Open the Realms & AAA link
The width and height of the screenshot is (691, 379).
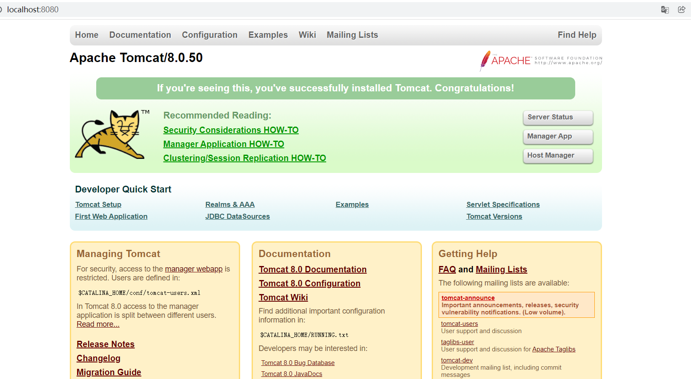coord(230,204)
